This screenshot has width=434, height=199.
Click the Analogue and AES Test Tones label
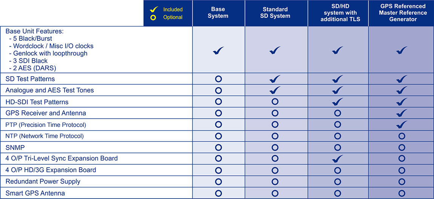pyautogui.click(x=49, y=90)
